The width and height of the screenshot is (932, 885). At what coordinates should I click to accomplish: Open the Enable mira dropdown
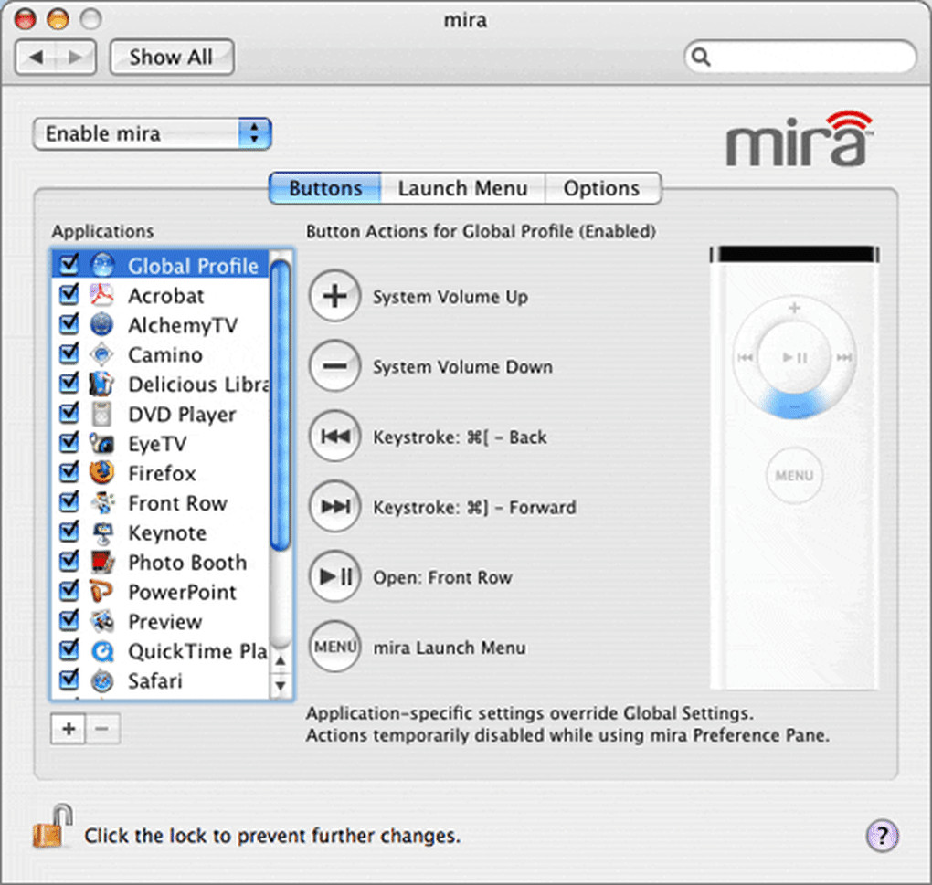tap(153, 134)
